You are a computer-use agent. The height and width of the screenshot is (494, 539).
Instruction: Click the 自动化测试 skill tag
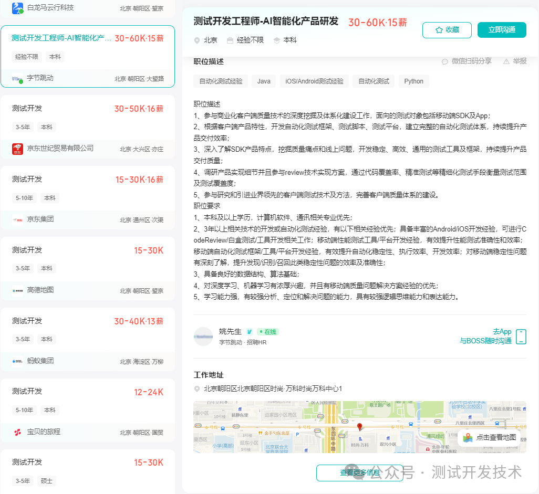(x=374, y=81)
